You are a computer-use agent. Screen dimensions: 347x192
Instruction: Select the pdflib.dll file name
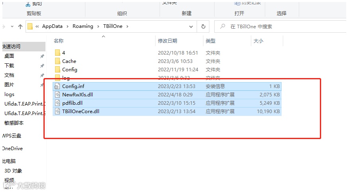tap(72, 103)
